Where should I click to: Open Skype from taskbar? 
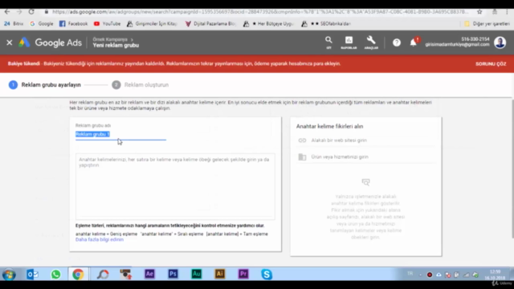[x=267, y=275]
